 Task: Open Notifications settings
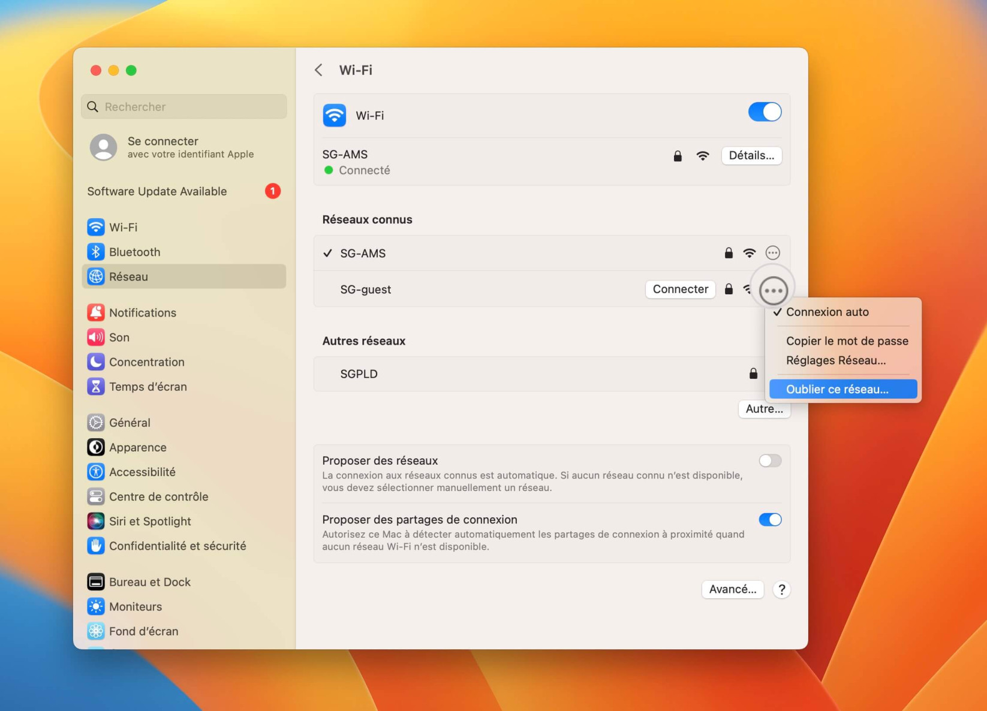[183, 312]
